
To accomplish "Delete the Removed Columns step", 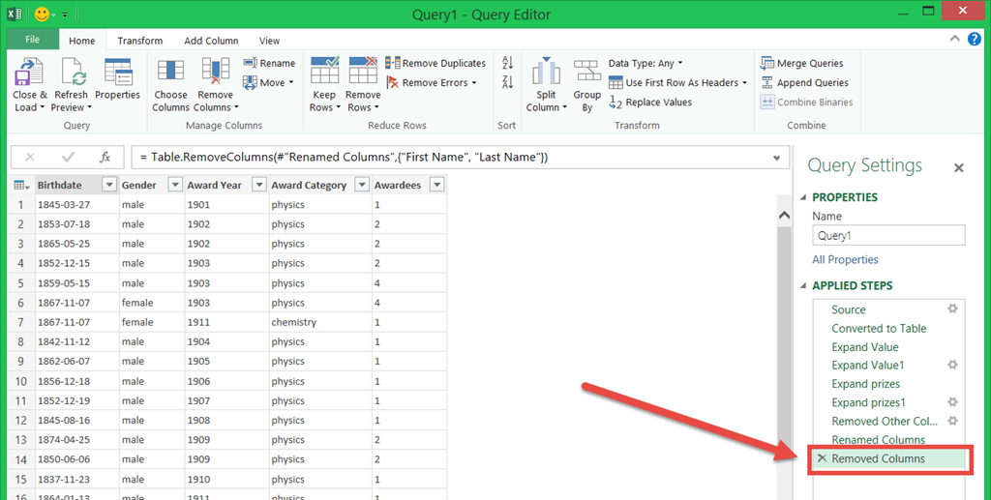I will [x=822, y=458].
